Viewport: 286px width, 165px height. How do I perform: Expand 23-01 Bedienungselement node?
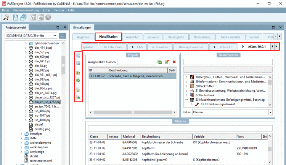(x=191, y=104)
